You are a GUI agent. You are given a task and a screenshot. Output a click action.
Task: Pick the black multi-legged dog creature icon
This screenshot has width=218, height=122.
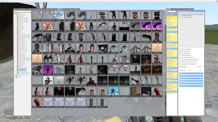pyautogui.click(x=37, y=38)
